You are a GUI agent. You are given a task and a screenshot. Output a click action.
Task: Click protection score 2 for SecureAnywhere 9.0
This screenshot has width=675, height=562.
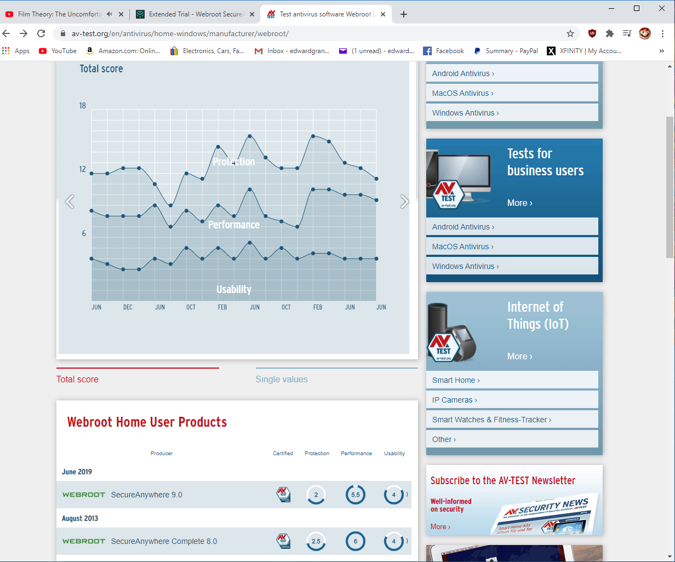pyautogui.click(x=316, y=495)
